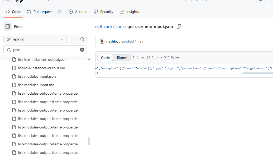Open the apidoc@main commit message link
The height and width of the screenshot is (157, 273).
(x=133, y=41)
